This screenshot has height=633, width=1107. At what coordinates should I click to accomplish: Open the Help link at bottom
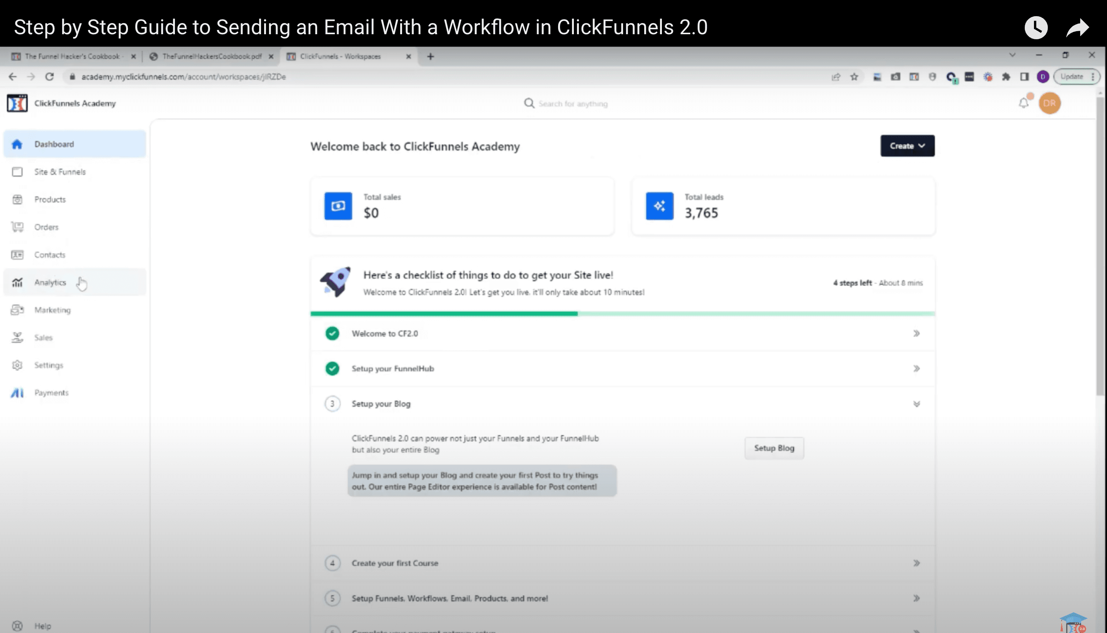tap(42, 625)
